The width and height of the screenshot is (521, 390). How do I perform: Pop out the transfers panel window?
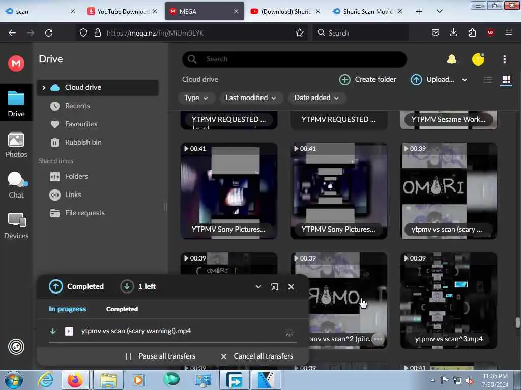click(274, 287)
